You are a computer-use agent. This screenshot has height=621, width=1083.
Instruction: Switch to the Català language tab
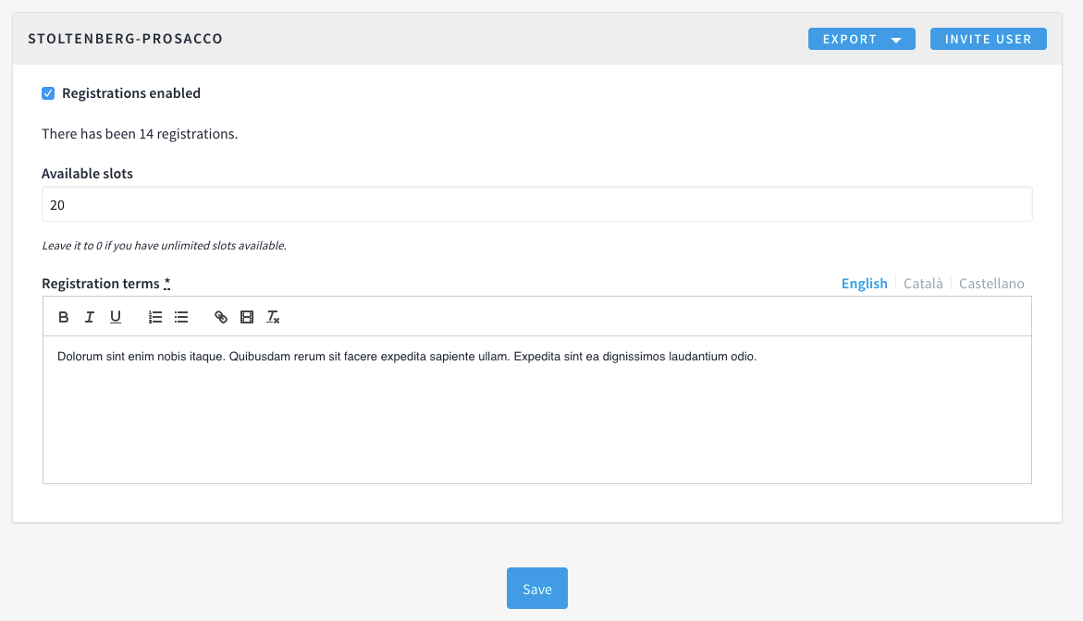coord(923,284)
